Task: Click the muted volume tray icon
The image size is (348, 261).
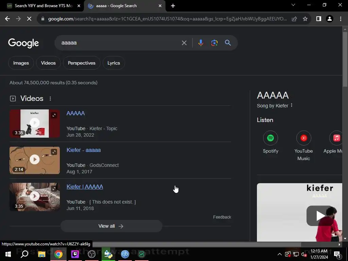Action: pyautogui.click(x=304, y=254)
